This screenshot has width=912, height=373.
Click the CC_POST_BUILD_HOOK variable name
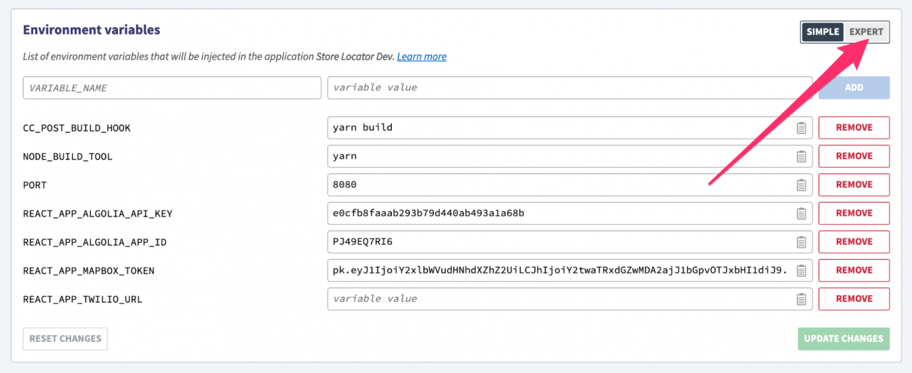click(x=77, y=128)
